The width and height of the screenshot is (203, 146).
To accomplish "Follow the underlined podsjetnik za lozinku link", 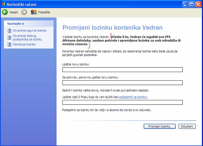I will pos(133,97).
